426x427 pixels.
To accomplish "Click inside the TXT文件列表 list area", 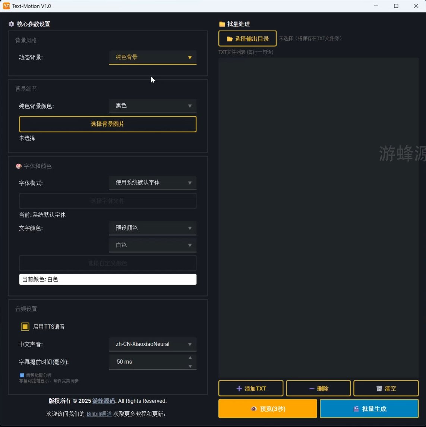I will coord(319,217).
